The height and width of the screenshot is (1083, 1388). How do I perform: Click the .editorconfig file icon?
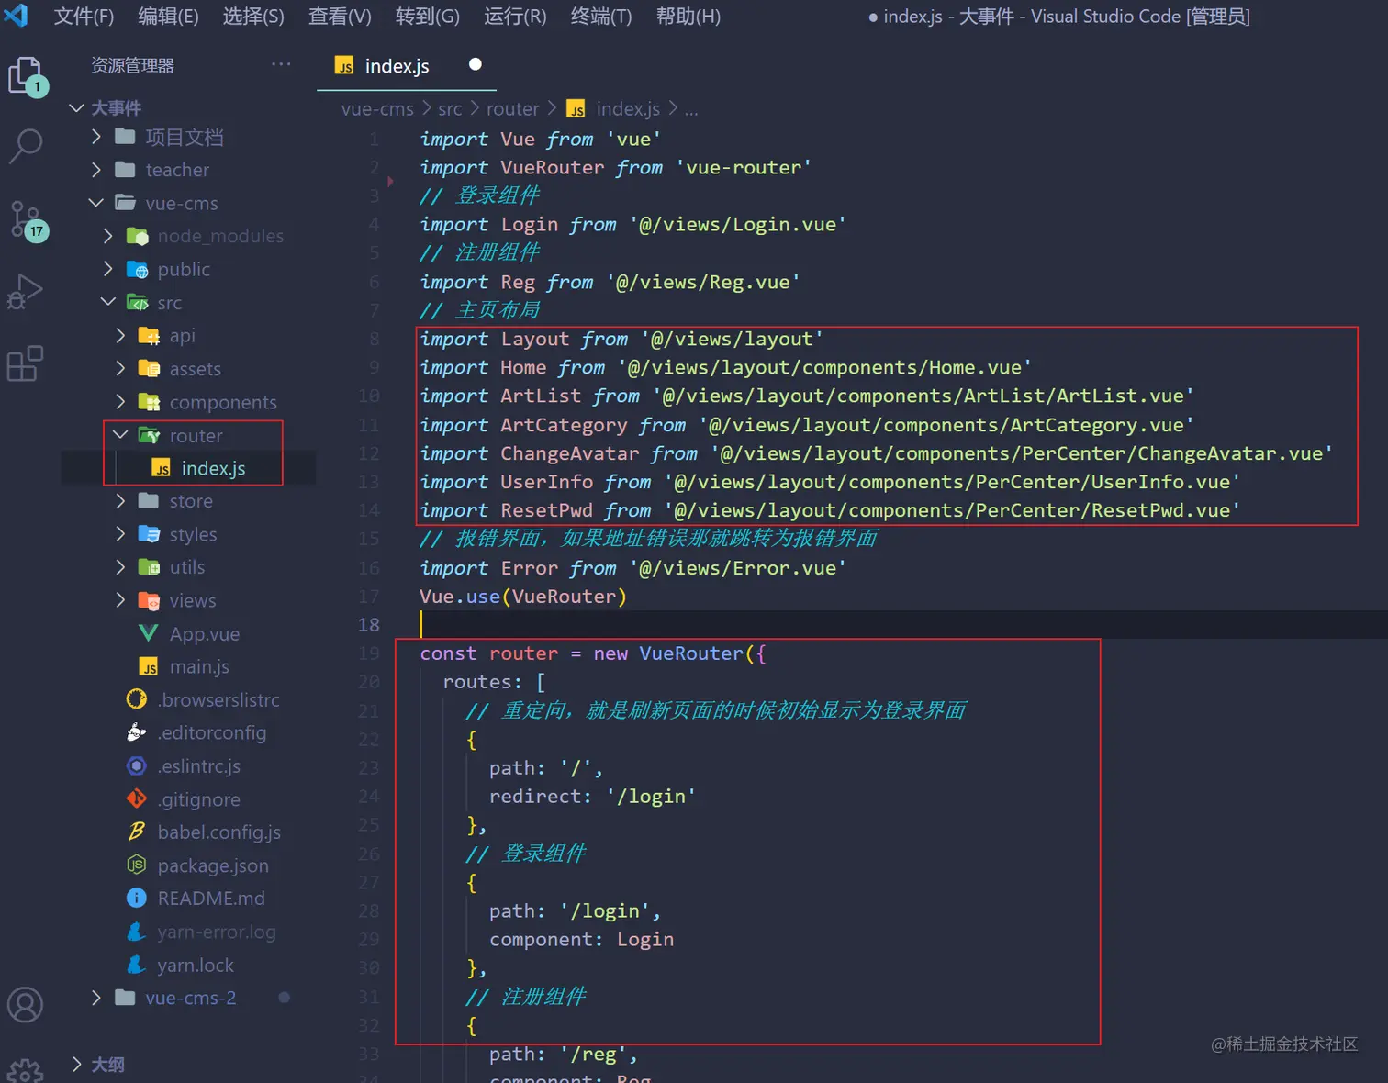pyautogui.click(x=137, y=732)
